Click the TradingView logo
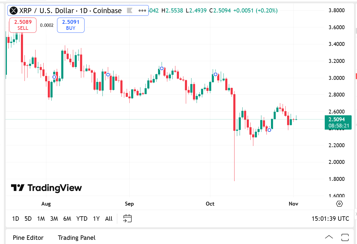Image resolution: width=357 pixels, height=244 pixels. coord(46,188)
